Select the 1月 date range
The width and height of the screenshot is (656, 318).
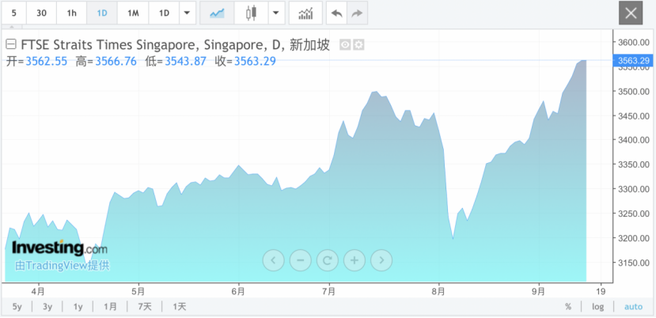[110, 306]
